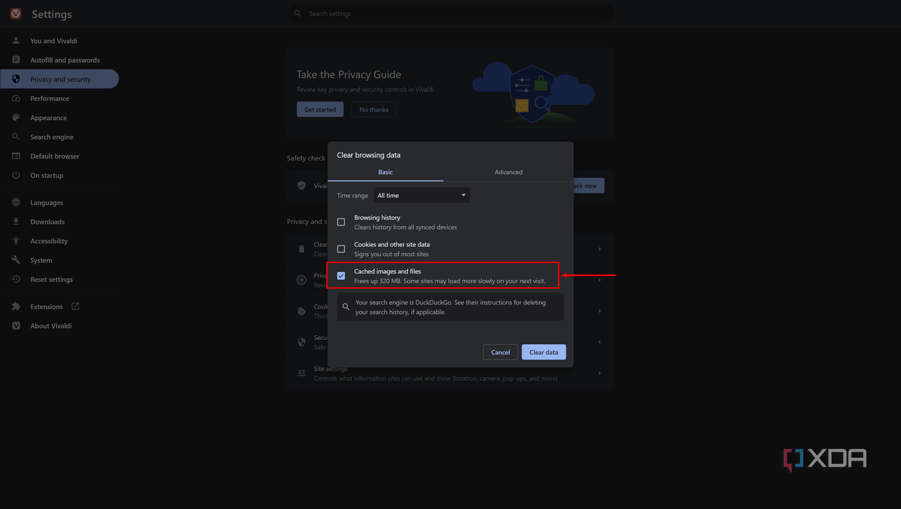
Task: Uncheck Cached images and files checkbox
Action: pos(341,276)
